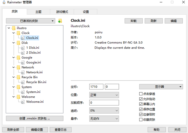Viewport: 188px width, 133px height.
Task: Click the Google.ini skin file icon
Action: coord(23,63)
